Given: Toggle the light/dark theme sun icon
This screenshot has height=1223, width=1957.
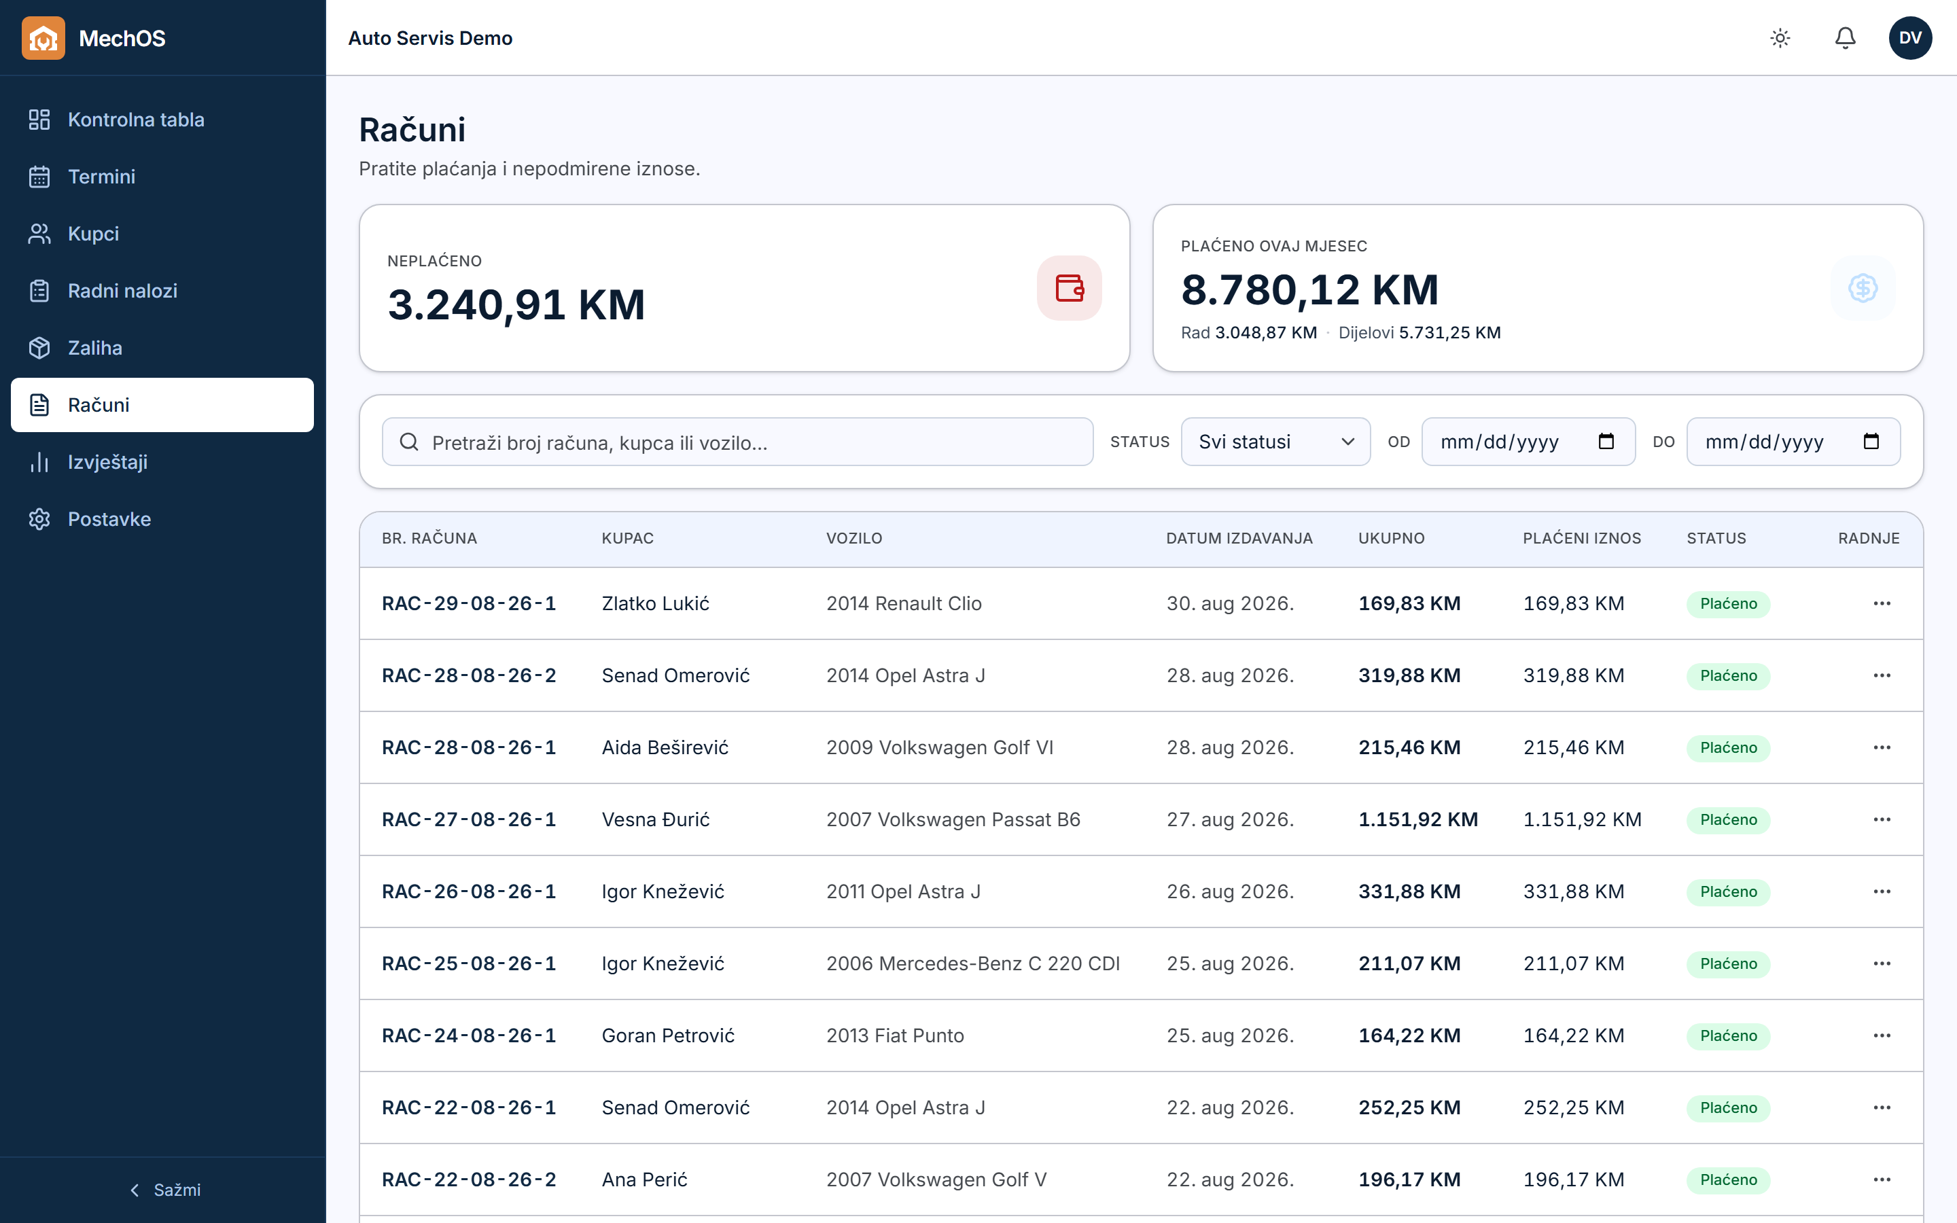Looking at the screenshot, I should click(x=1780, y=38).
